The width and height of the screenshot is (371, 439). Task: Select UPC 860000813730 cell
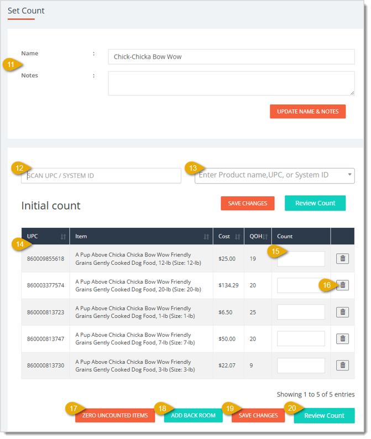(45, 365)
